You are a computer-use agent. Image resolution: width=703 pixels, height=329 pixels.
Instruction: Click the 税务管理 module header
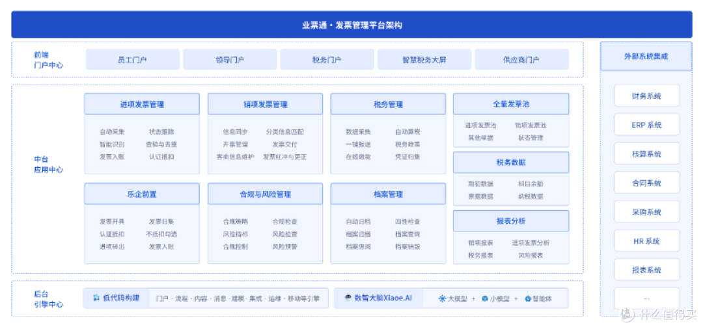click(388, 104)
